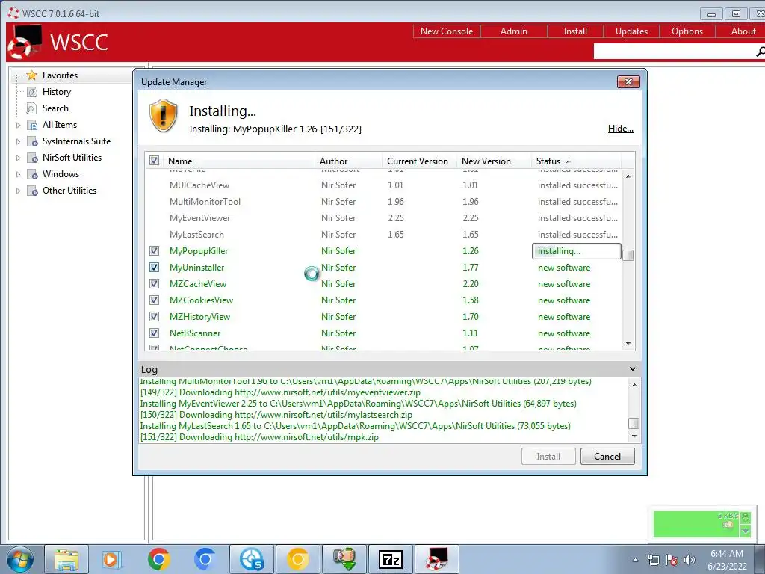This screenshot has width=765, height=574.
Task: Select the Favorites tree item
Action: pos(60,75)
